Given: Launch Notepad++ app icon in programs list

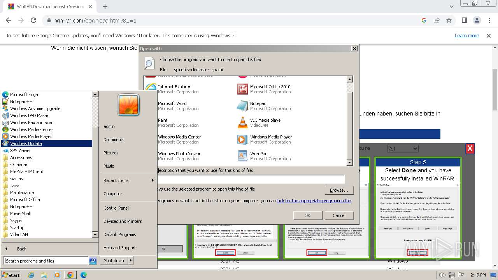Looking at the screenshot, I should (21, 101).
